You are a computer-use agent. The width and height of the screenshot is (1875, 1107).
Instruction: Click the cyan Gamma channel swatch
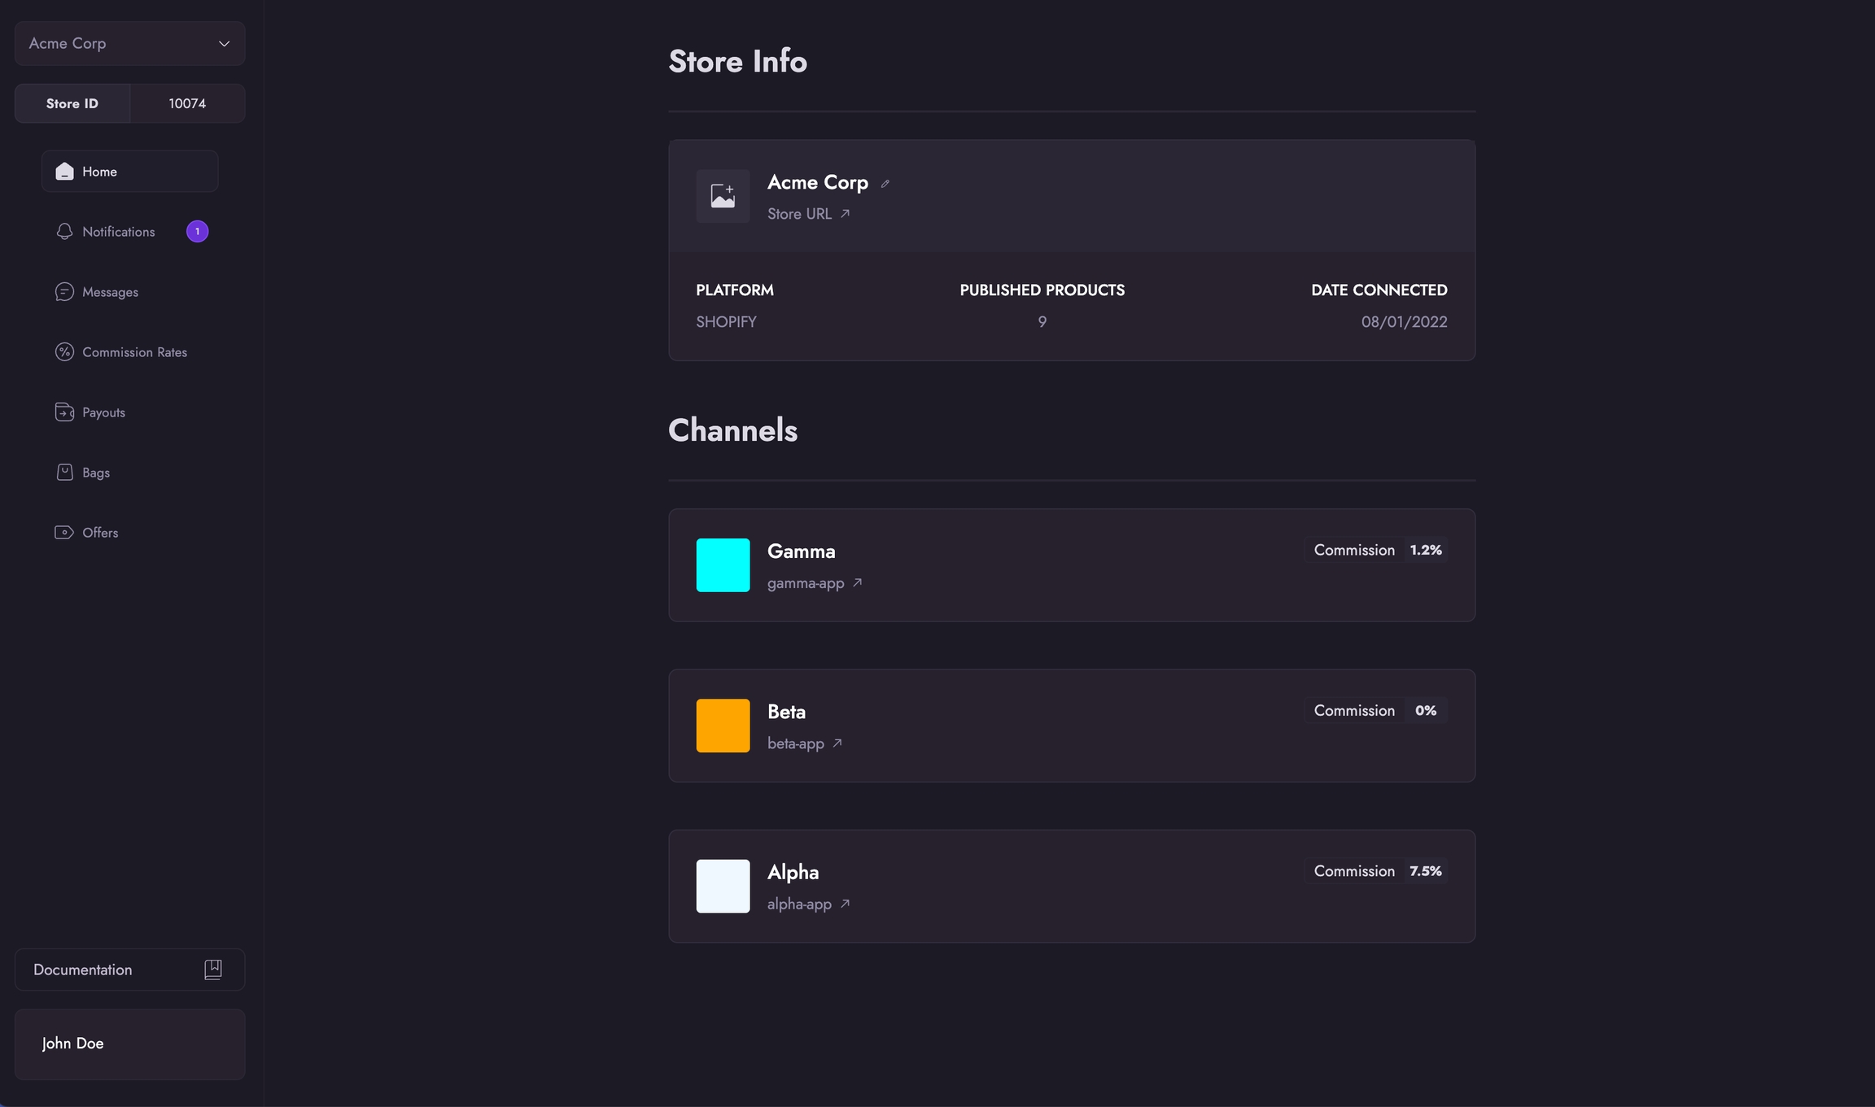tap(723, 565)
